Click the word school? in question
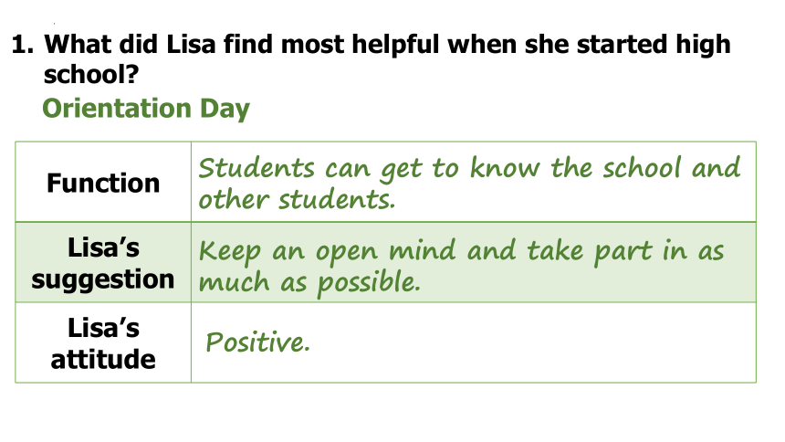Image resolution: width=785 pixels, height=442 pixels. click(x=91, y=75)
